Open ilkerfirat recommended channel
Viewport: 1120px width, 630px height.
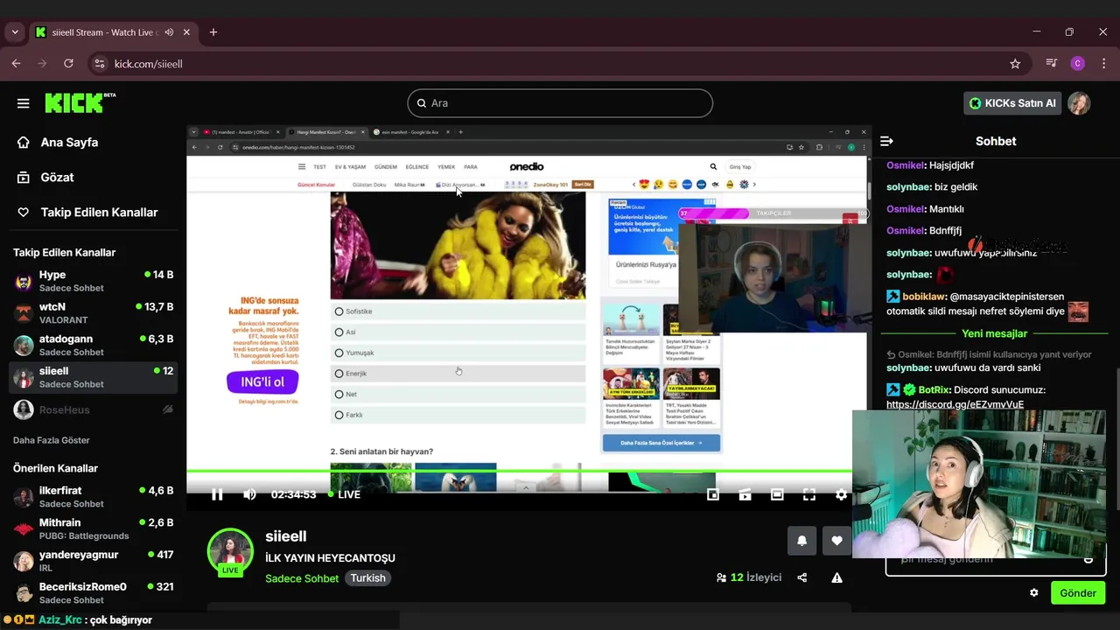[x=94, y=497]
